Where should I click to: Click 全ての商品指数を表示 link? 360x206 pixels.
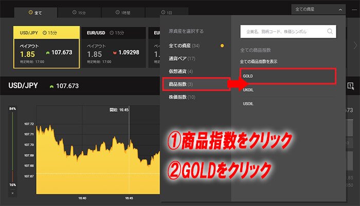point(259,62)
